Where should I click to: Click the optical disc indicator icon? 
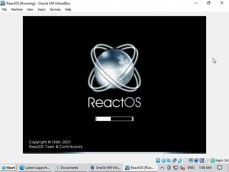tap(163, 161)
